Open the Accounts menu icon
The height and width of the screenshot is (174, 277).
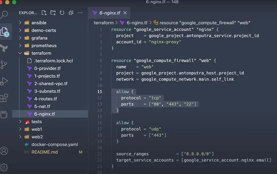[4, 151]
